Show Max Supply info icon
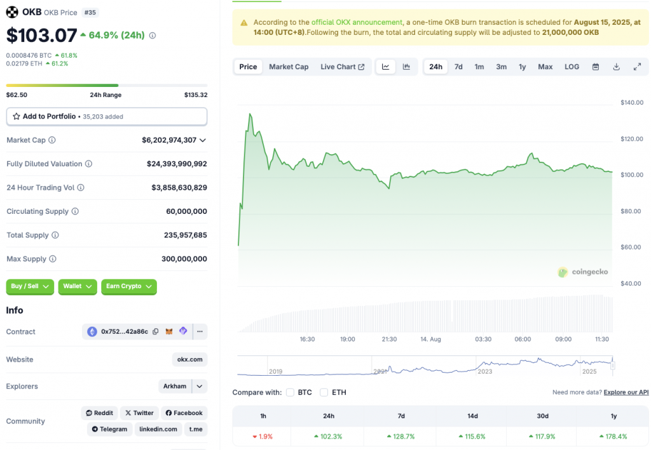 click(x=52, y=258)
